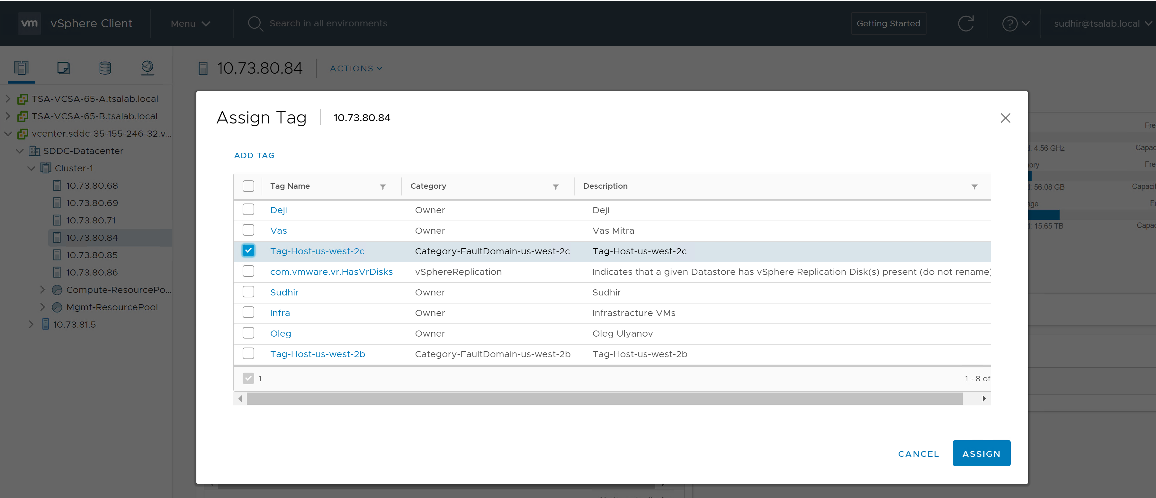Collapse the Cluster-1 tree node

point(31,168)
